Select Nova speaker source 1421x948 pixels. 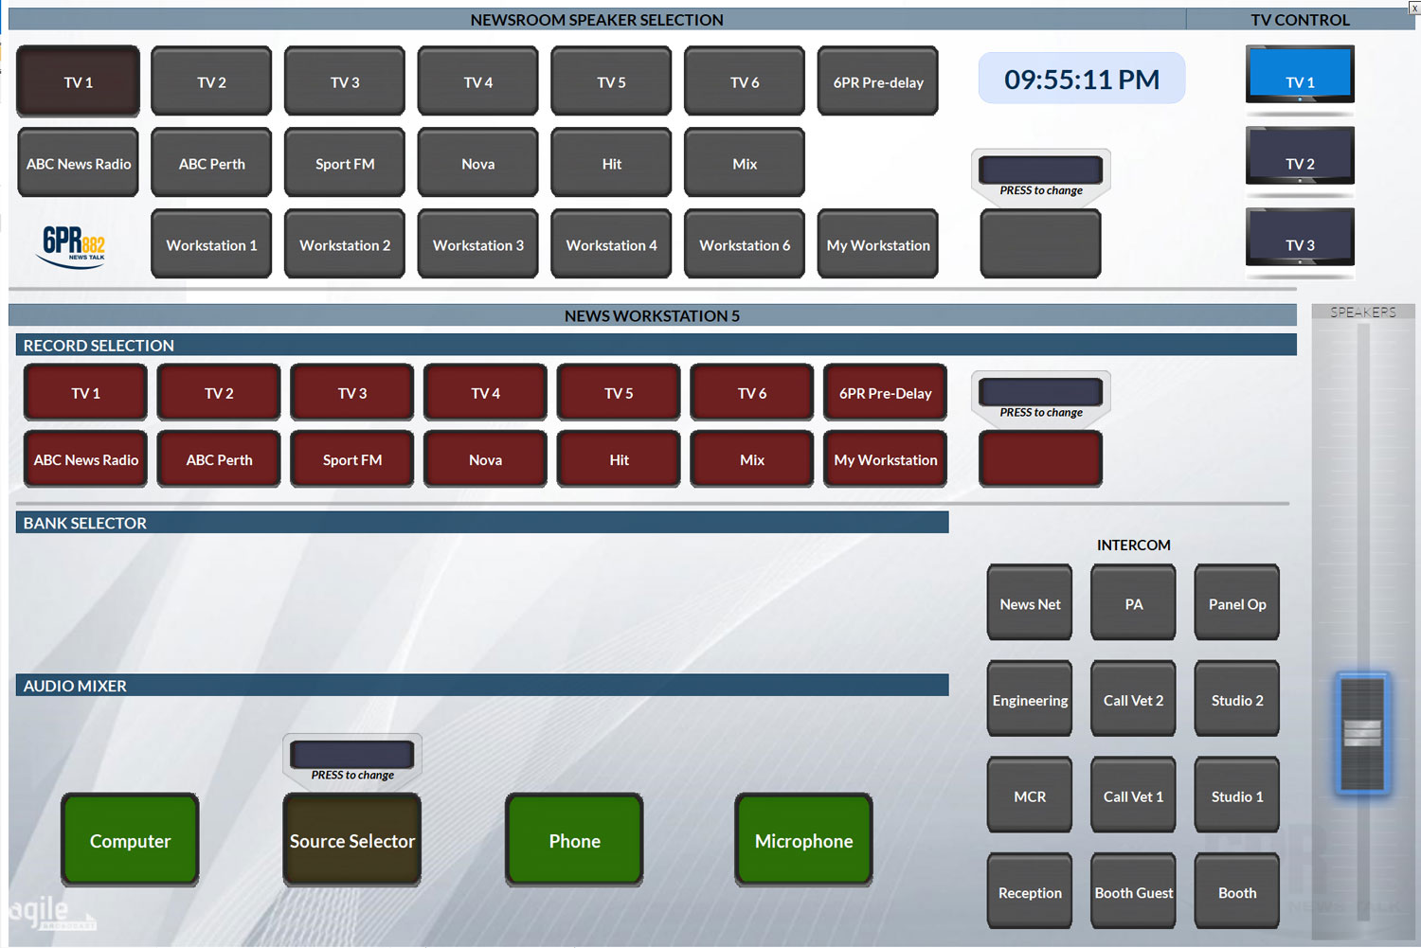pyautogui.click(x=478, y=163)
